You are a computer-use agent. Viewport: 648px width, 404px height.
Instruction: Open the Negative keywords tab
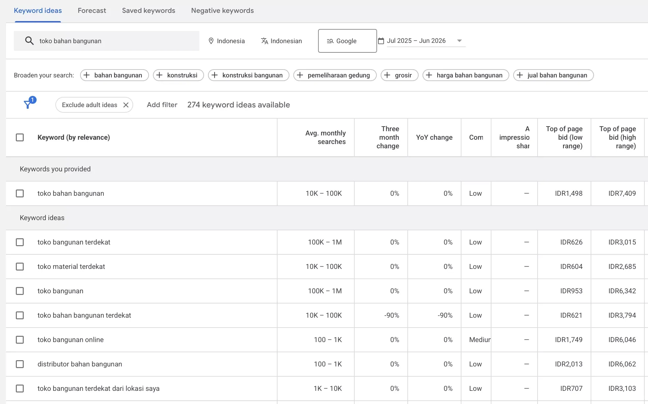pyautogui.click(x=222, y=11)
